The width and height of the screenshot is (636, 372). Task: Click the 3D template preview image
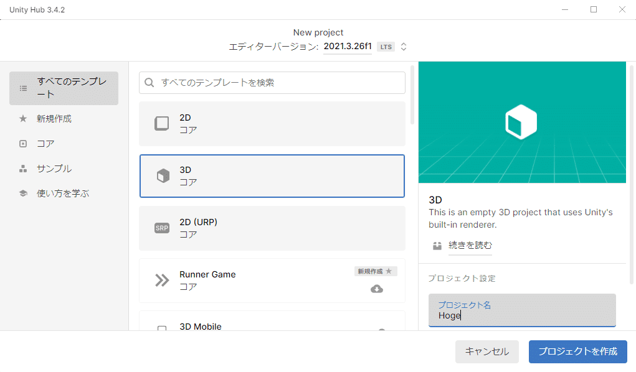tap(522, 123)
